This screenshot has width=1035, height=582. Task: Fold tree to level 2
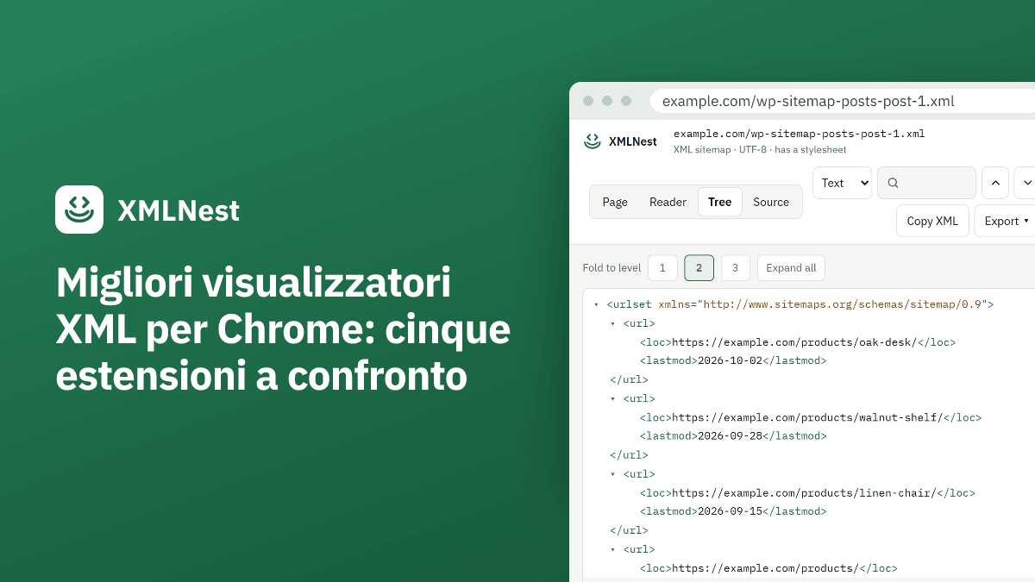699,268
